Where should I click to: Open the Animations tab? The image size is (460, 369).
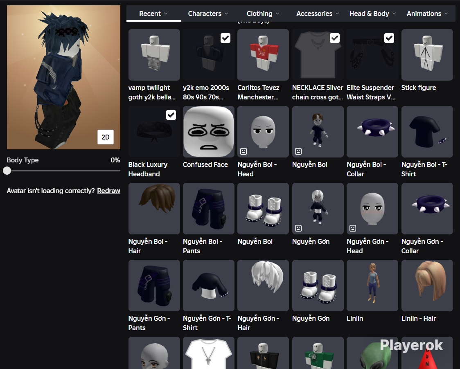(x=427, y=14)
